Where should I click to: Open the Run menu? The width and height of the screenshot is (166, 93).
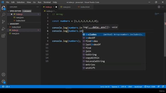[x=39, y=2]
